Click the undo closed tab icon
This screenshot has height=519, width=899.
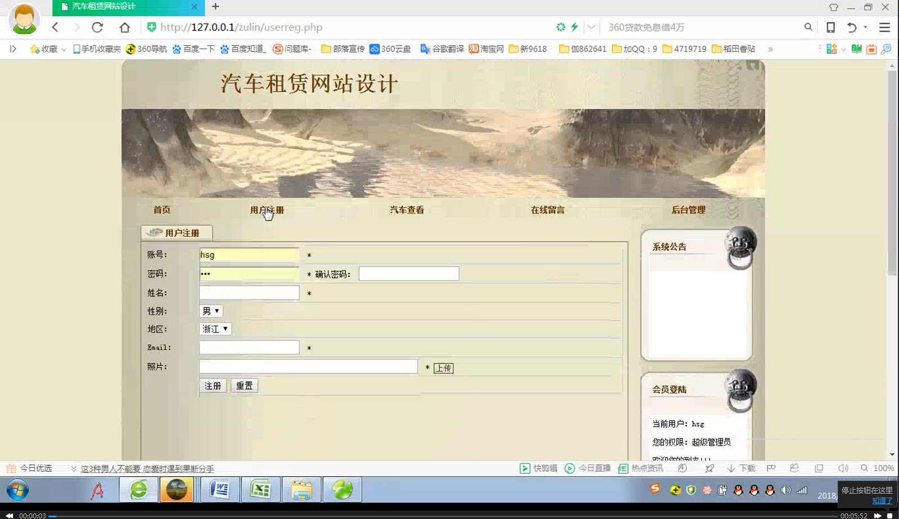point(852,27)
